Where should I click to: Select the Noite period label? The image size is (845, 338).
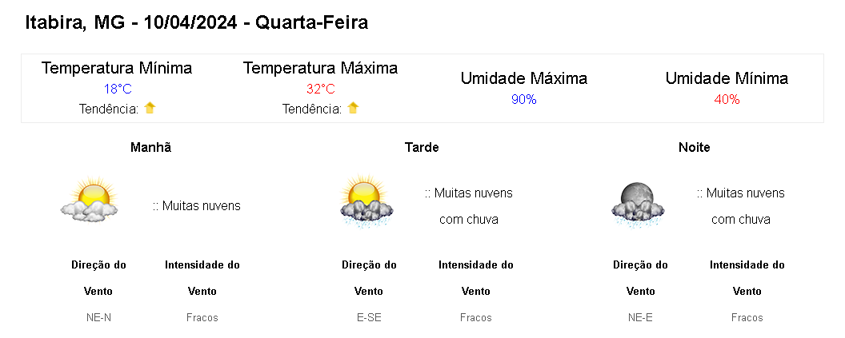pyautogui.click(x=694, y=147)
